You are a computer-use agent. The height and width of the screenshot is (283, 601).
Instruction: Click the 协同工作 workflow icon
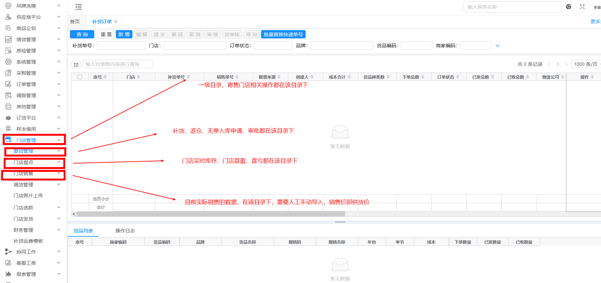[x=8, y=252]
